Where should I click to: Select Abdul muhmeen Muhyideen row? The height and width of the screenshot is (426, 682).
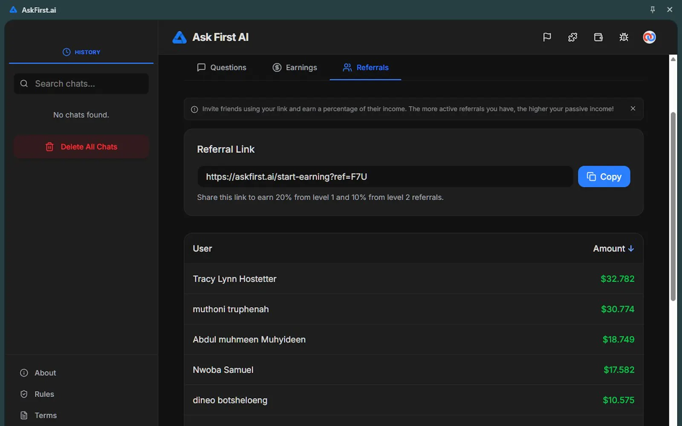413,339
